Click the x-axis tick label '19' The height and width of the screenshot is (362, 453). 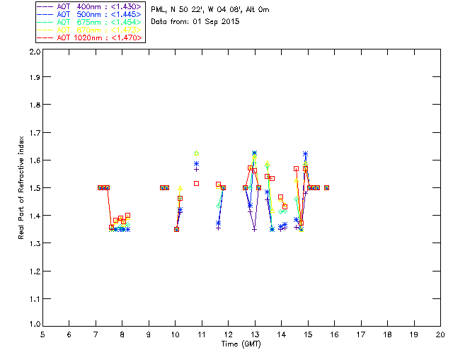(414, 334)
